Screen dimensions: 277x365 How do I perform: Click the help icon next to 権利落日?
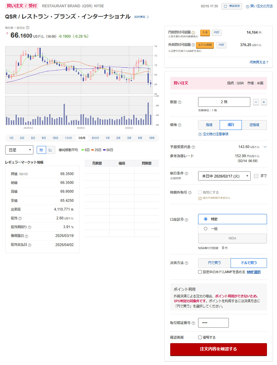click(26, 236)
